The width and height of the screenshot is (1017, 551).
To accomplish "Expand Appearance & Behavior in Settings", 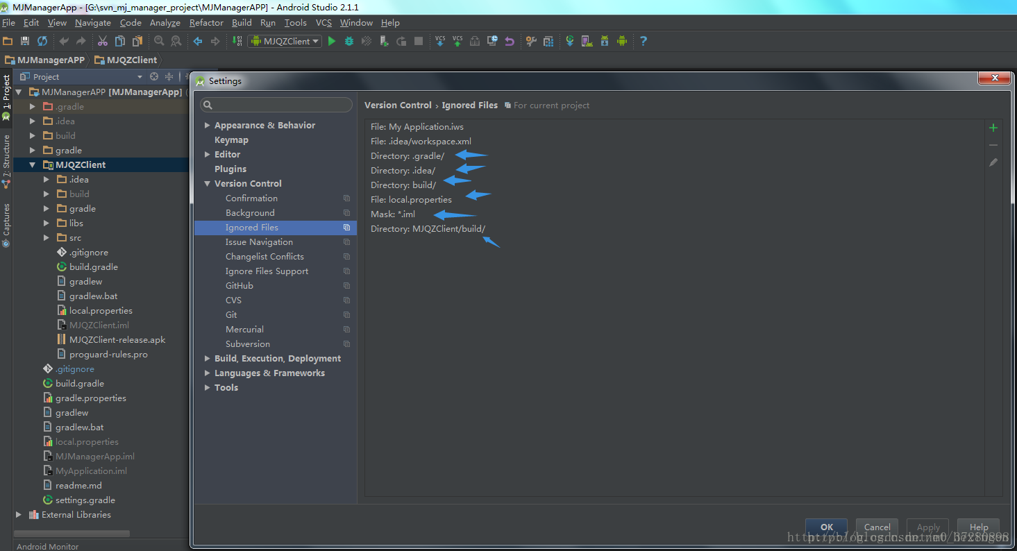I will tap(207, 126).
